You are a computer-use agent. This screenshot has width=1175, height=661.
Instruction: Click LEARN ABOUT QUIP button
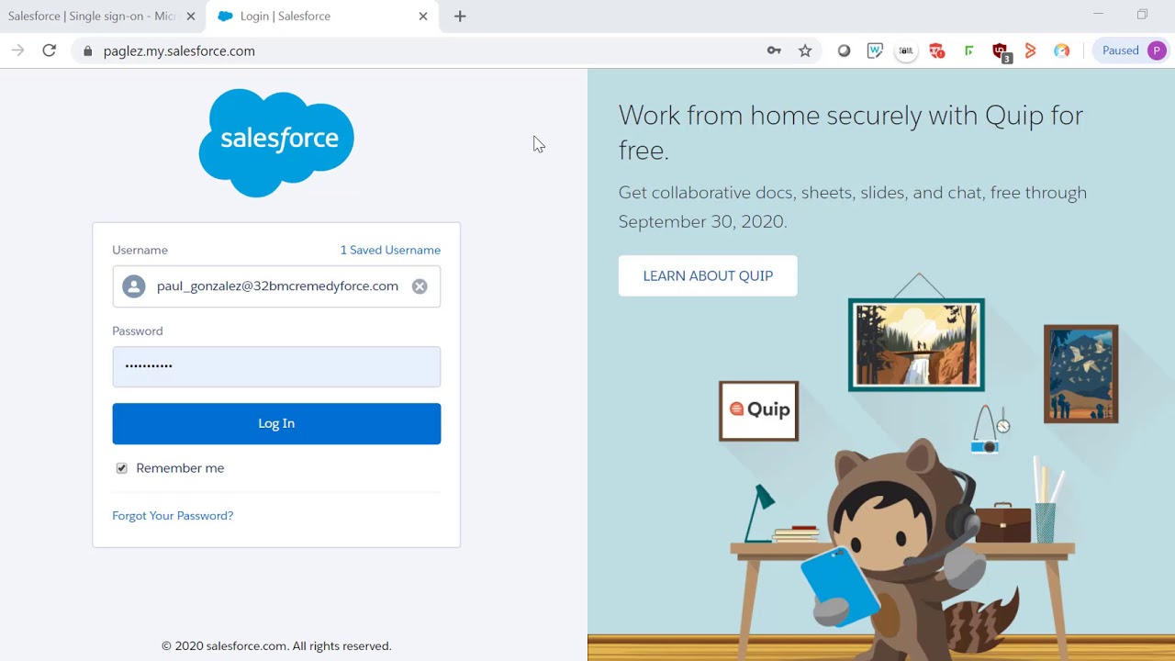(708, 275)
